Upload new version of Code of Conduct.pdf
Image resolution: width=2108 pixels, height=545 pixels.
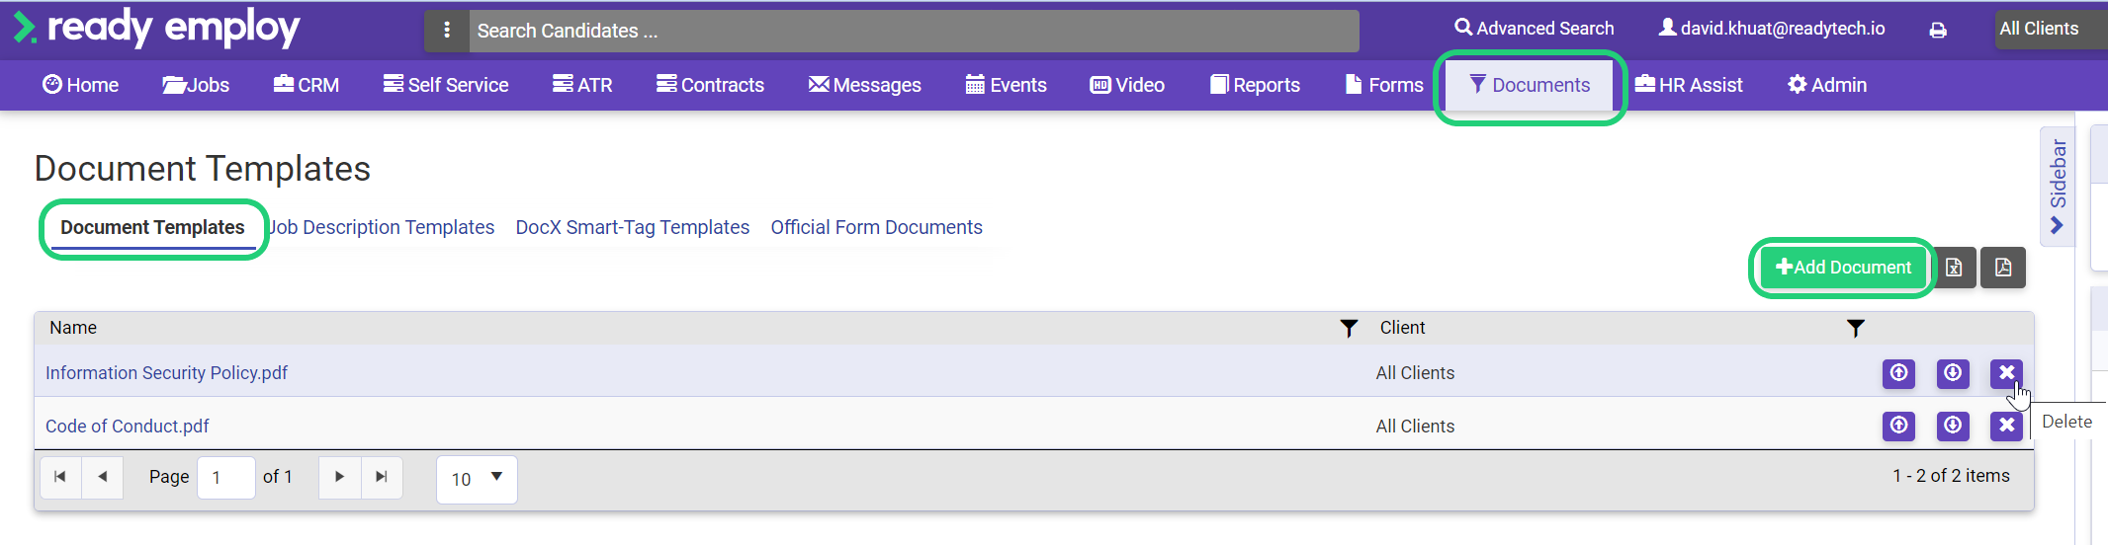pyautogui.click(x=1898, y=426)
